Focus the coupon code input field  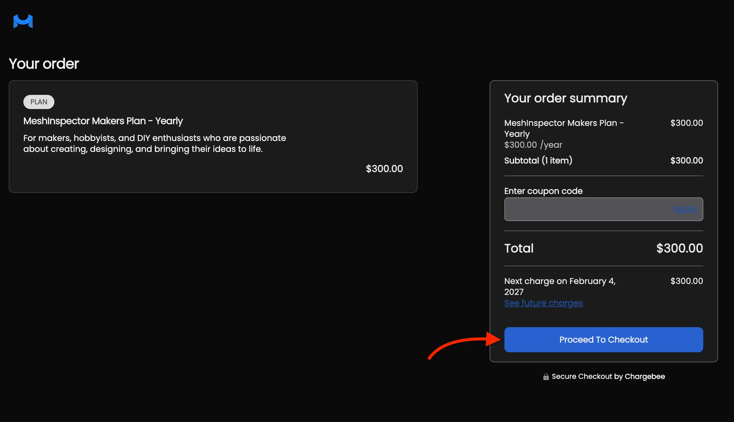coord(603,209)
